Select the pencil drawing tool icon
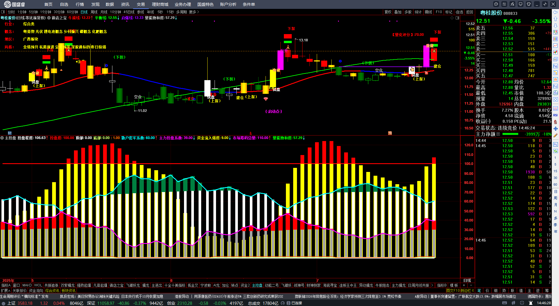This screenshot has width=559, height=306. [x=556, y=135]
